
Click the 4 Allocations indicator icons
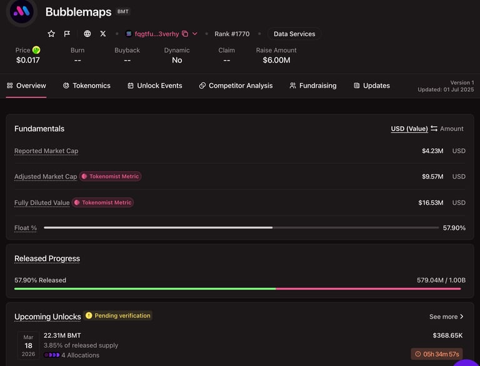tap(52, 355)
